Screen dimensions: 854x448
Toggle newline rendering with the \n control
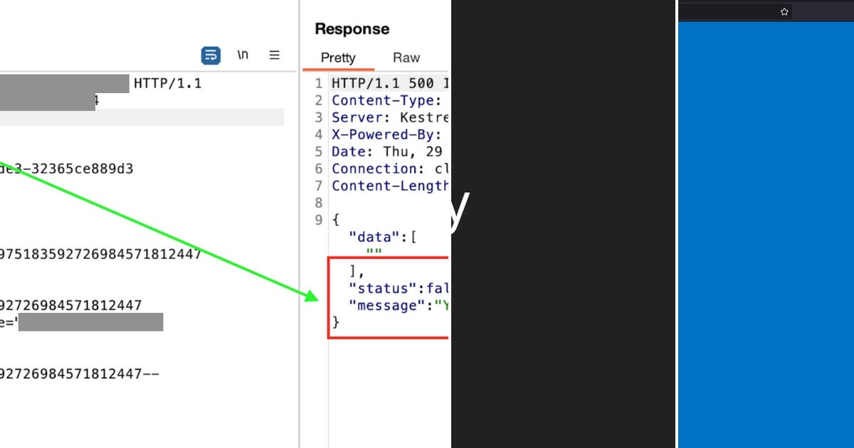click(243, 55)
